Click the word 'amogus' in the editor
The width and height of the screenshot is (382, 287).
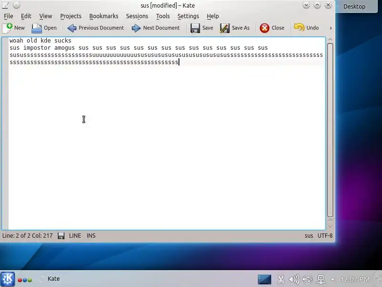point(64,48)
